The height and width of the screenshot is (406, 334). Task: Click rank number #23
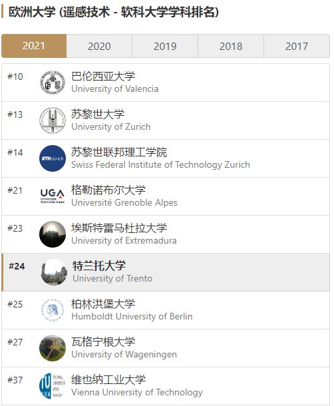pyautogui.click(x=15, y=228)
